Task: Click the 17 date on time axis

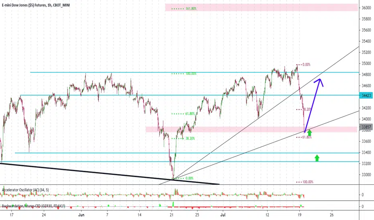Action: [x=11, y=215]
